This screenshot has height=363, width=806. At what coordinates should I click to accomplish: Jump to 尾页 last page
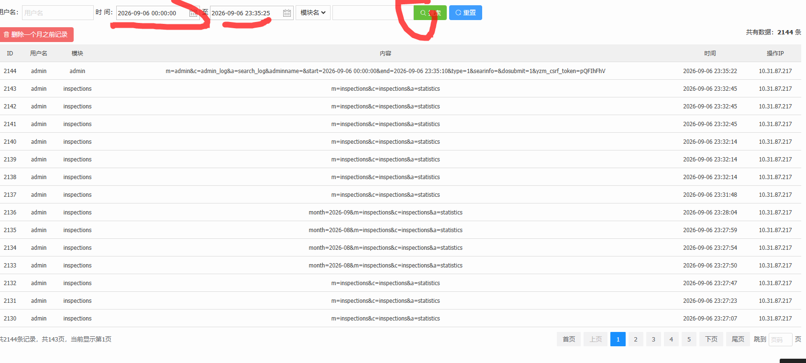click(x=738, y=339)
